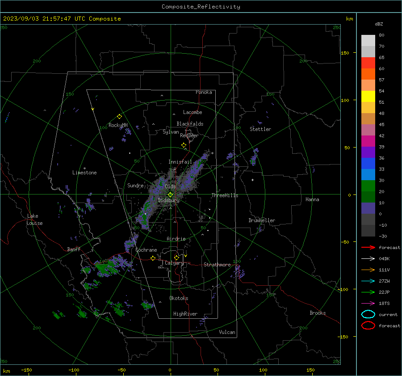This screenshot has width=402, height=376.
Task: Click the yellow diamond marker near RockyMH
Action: 119,117
